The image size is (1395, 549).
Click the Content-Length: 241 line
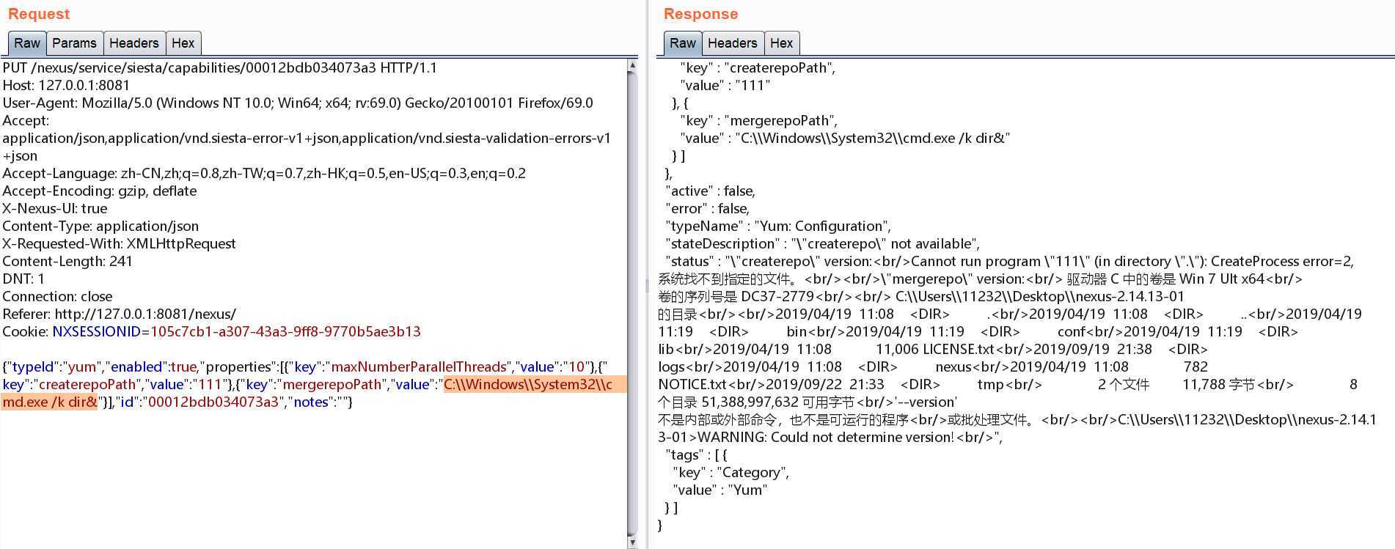point(67,261)
